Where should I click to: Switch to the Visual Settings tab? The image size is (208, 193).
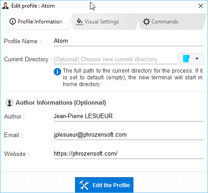click(105, 22)
